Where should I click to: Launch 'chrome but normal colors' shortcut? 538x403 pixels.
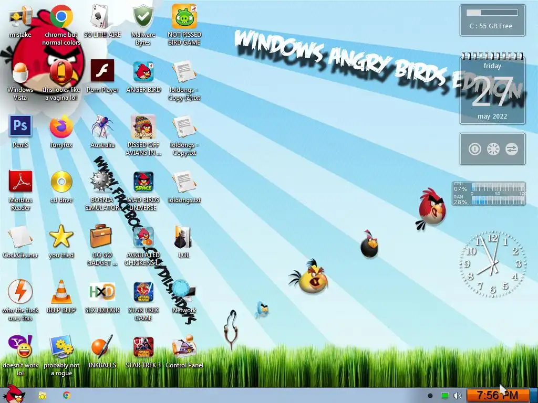[61, 16]
